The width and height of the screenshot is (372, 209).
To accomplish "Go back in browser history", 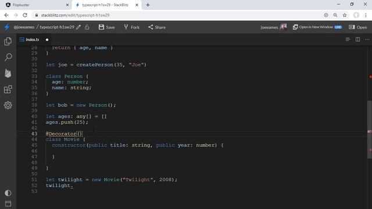I will (x=6, y=15).
